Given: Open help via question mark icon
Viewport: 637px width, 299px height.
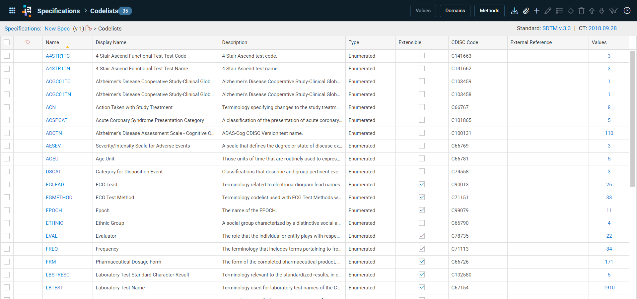Looking at the screenshot, I should pos(627,11).
